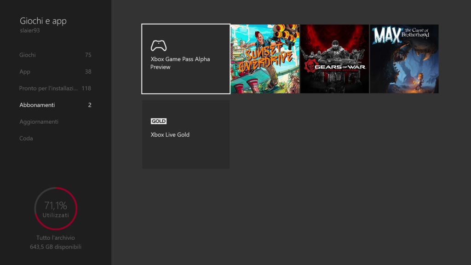Select the Gears of War game cover

coord(334,59)
